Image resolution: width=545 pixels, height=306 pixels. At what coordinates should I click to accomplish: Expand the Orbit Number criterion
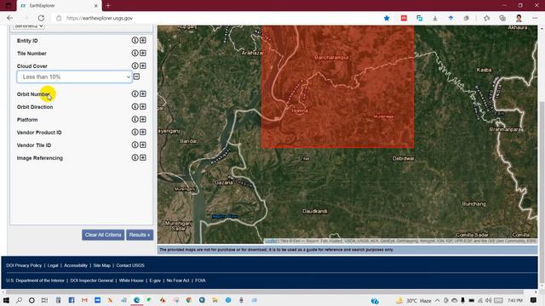pyautogui.click(x=143, y=94)
